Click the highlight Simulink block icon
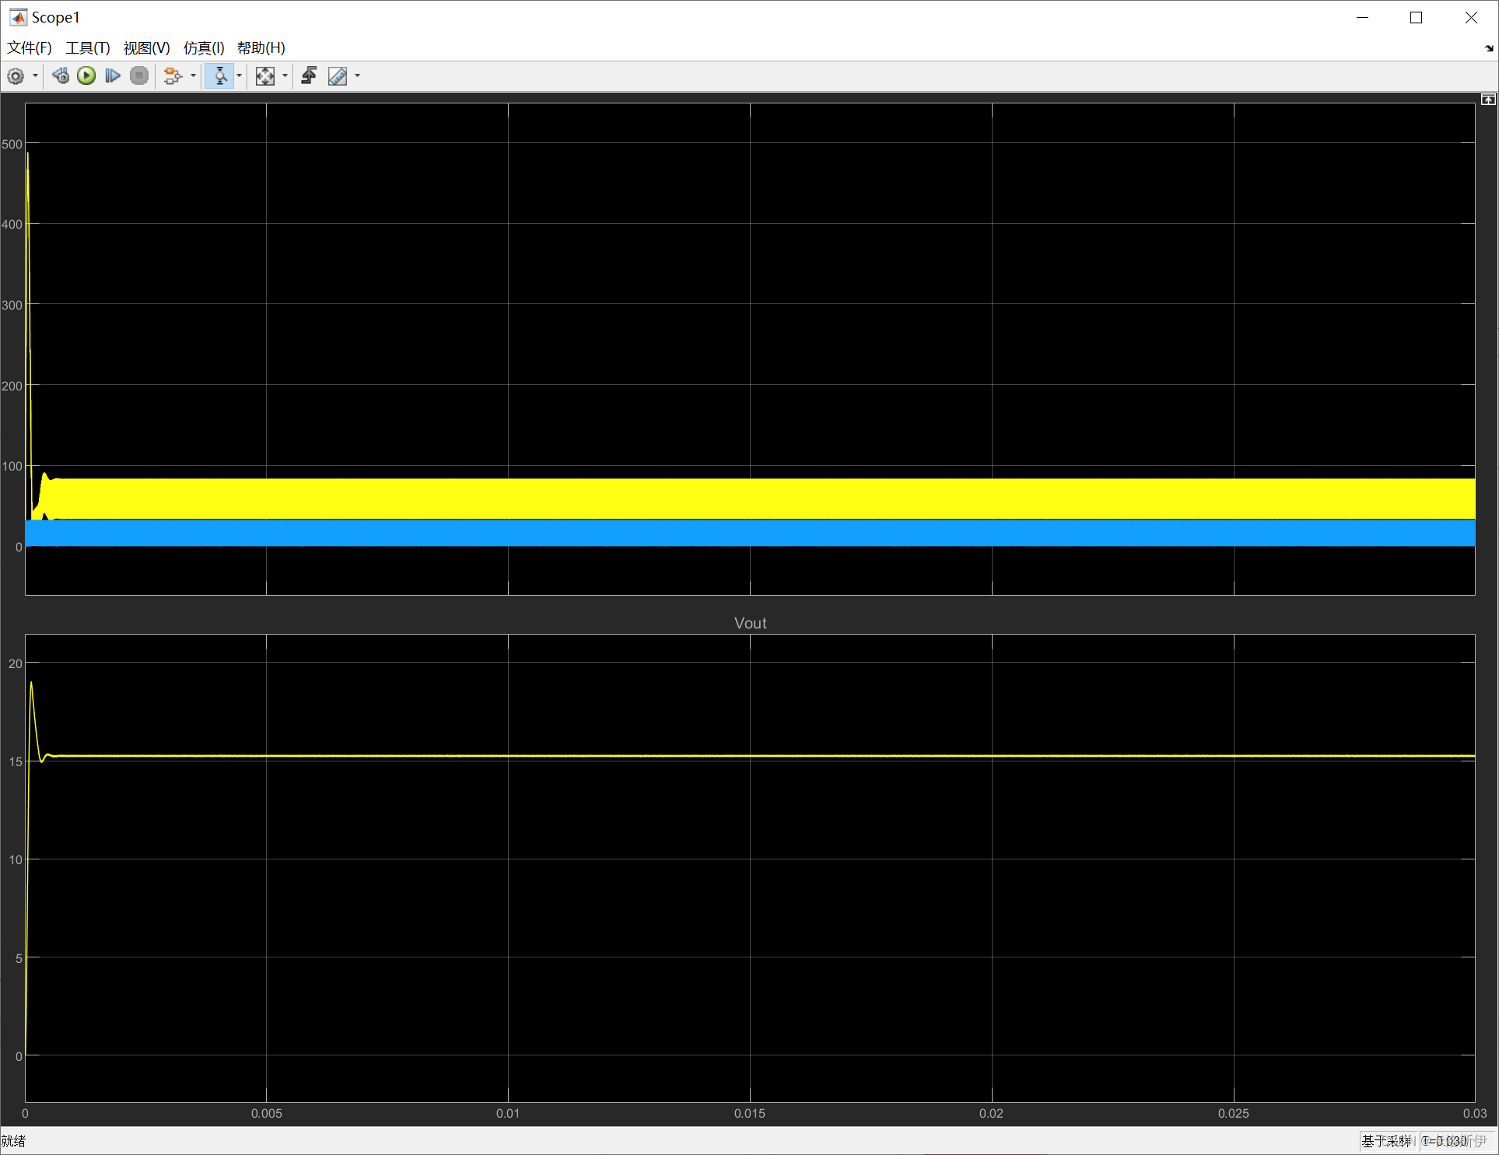 [173, 76]
